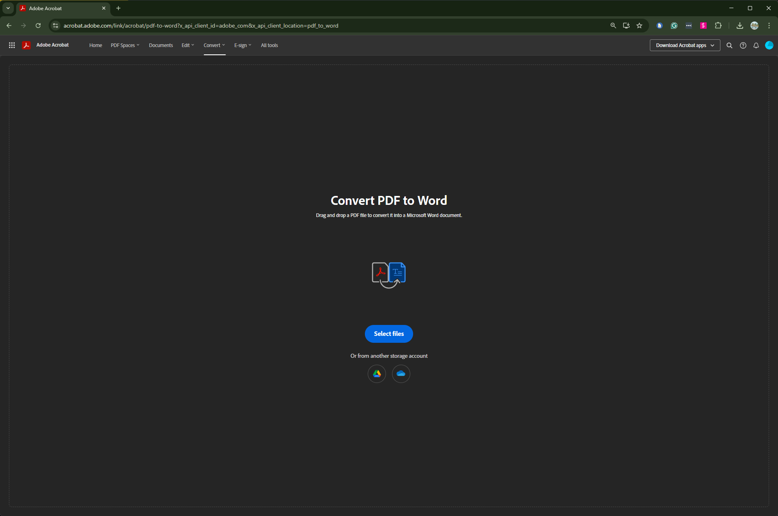Viewport: 778px width, 516px height.
Task: Open the Adobe apps grid launcher
Action: pos(12,45)
